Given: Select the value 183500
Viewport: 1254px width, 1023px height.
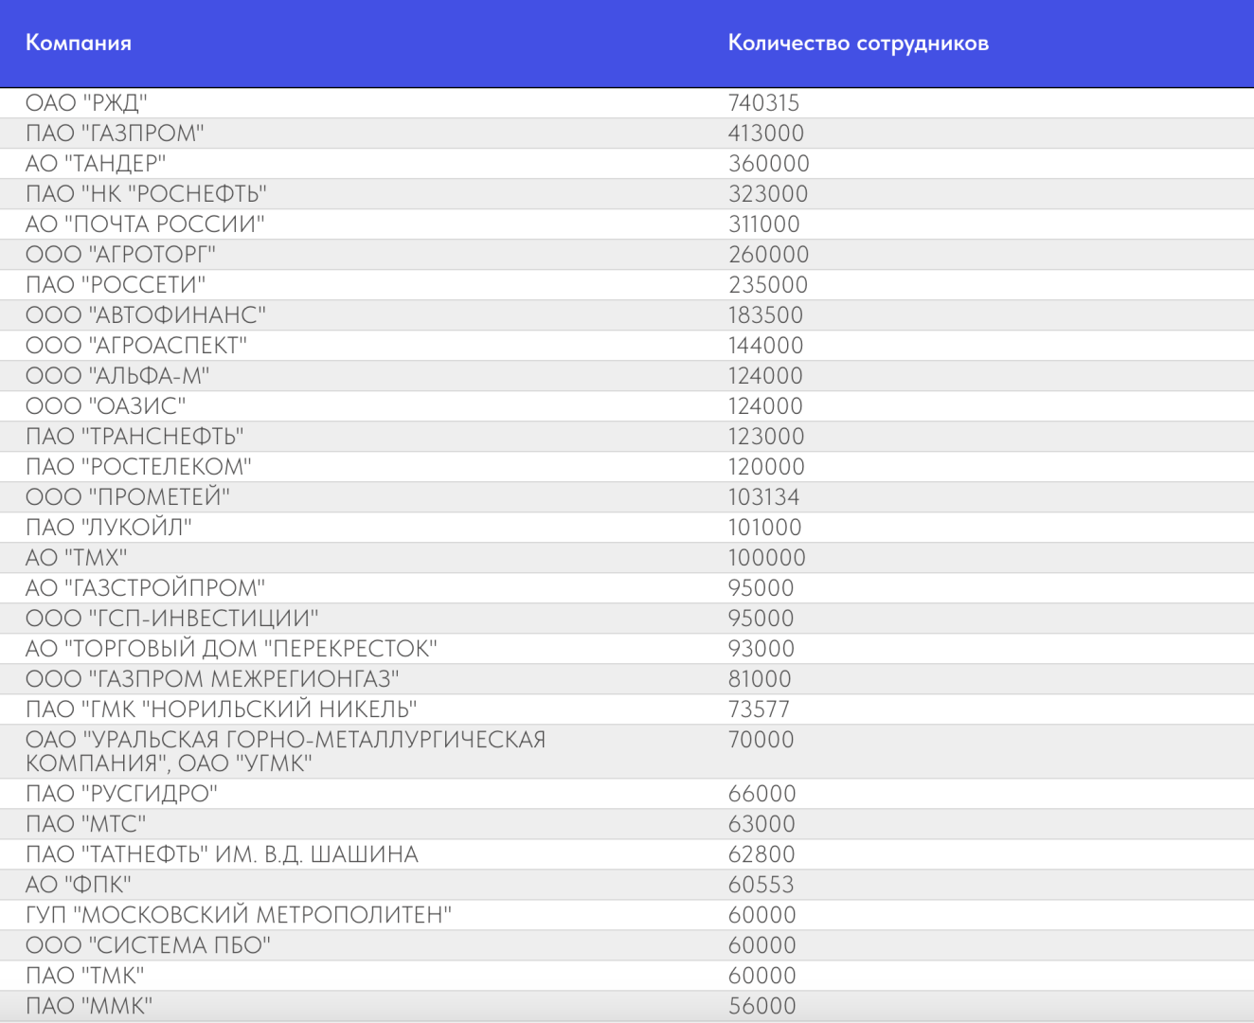Looking at the screenshot, I should pyautogui.click(x=765, y=314).
